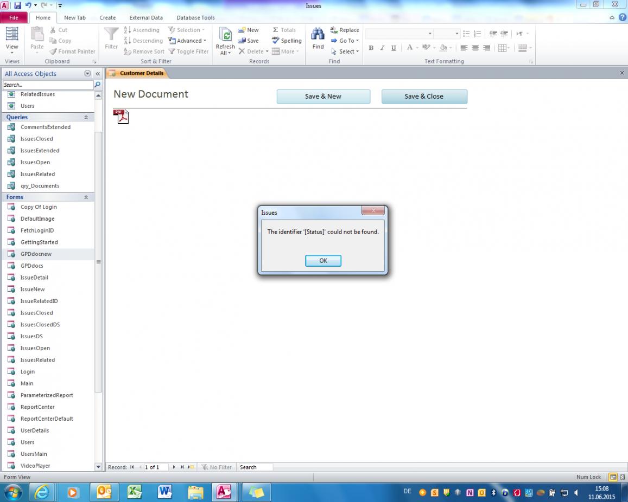Click the navigation pane Search box
Image resolution: width=628 pixels, height=502 pixels.
pos(48,85)
